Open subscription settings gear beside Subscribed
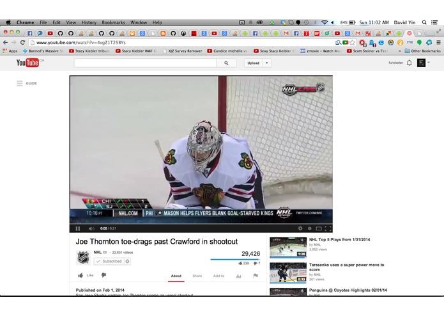This screenshot has height=316, width=444. coord(127,261)
